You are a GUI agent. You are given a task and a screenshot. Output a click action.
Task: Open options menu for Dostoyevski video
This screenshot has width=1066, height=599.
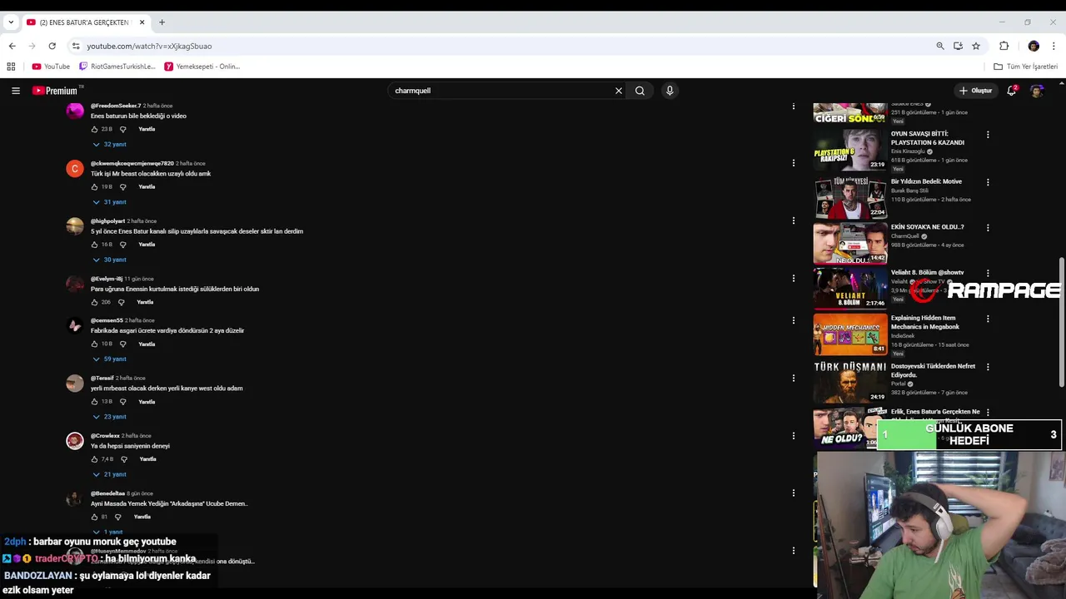click(x=988, y=367)
